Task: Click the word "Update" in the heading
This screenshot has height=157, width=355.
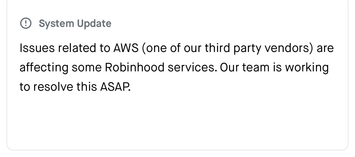Action: click(94, 23)
